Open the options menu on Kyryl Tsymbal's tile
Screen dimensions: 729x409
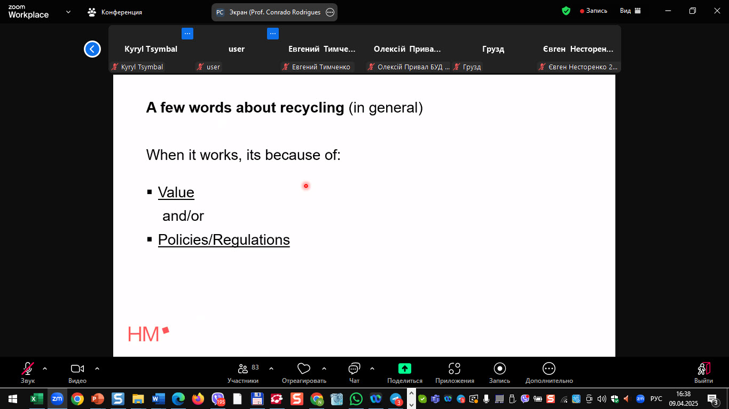coord(187,34)
